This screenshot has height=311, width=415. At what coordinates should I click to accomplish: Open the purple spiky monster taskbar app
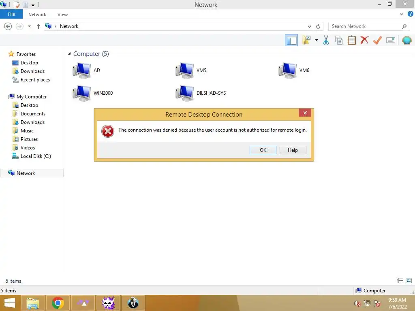108,303
